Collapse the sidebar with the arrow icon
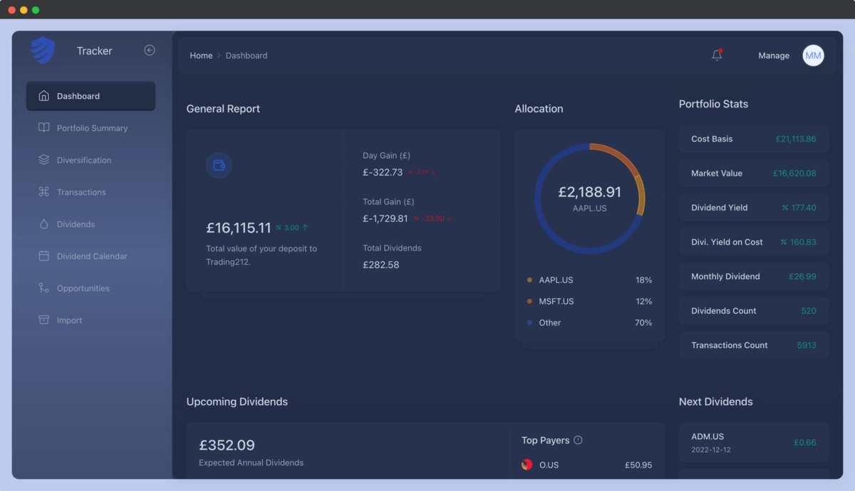Viewport: 855px width, 491px height. (x=150, y=50)
